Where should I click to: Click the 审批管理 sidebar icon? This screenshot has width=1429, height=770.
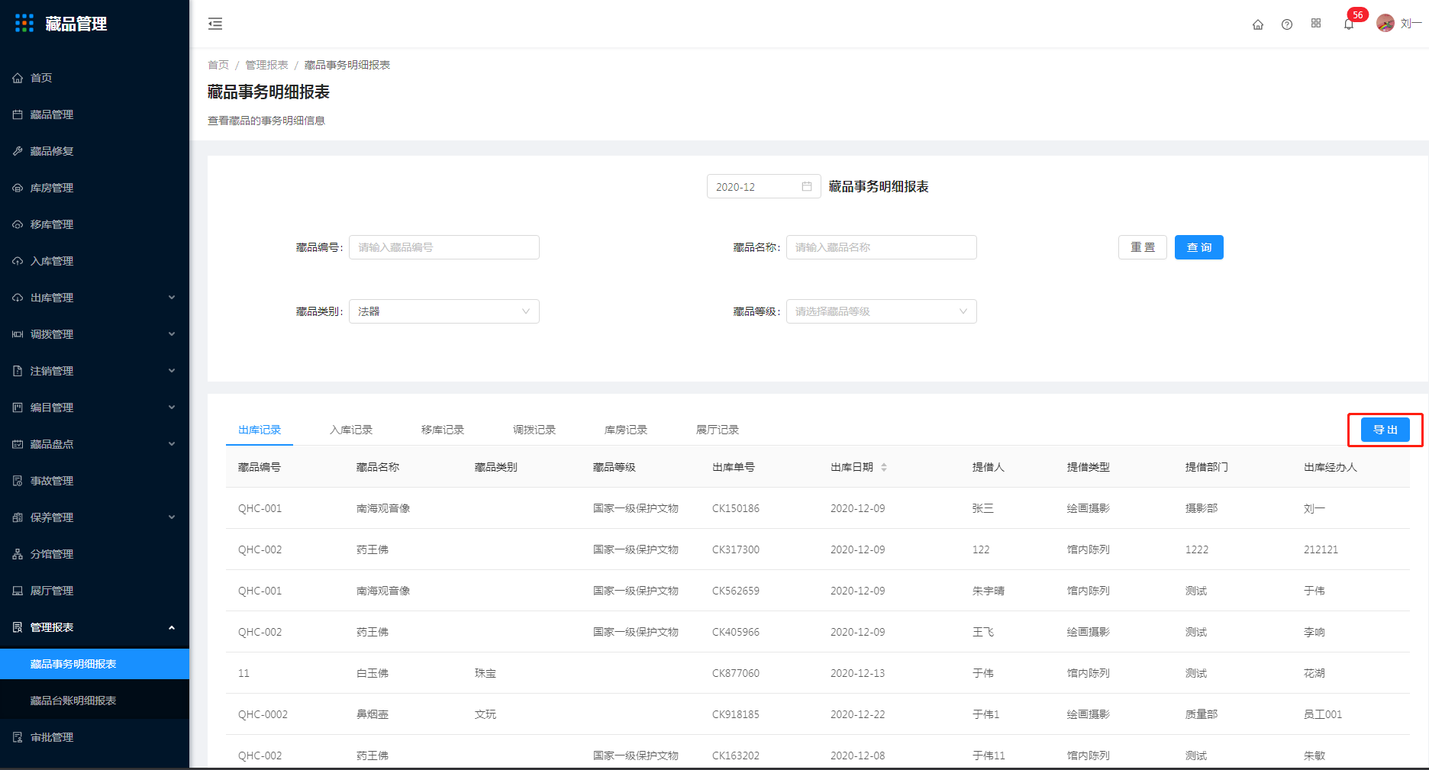[x=18, y=737]
